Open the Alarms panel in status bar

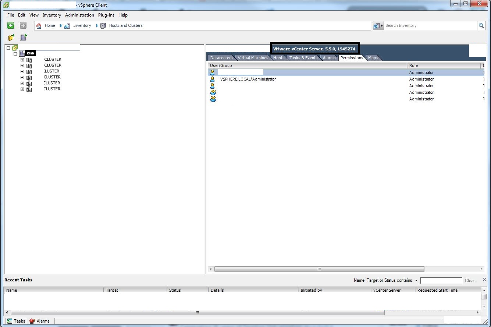point(39,321)
